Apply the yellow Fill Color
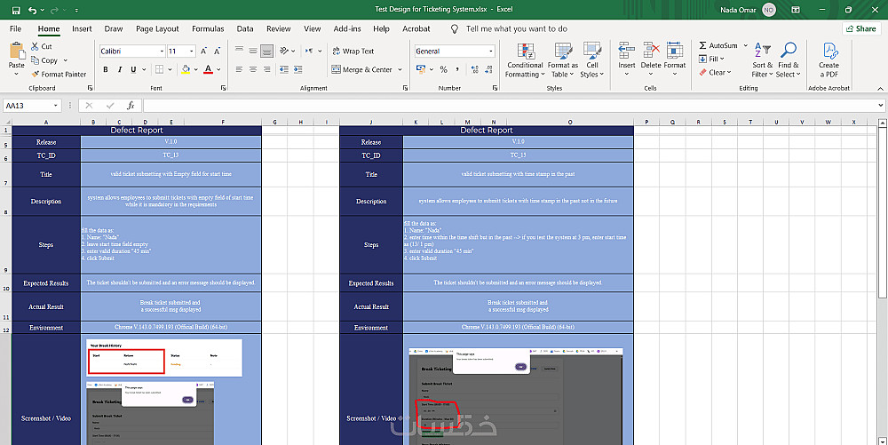The width and height of the screenshot is (888, 445). pyautogui.click(x=186, y=69)
